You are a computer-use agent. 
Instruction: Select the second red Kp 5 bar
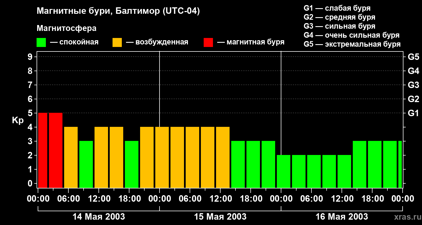point(56,150)
